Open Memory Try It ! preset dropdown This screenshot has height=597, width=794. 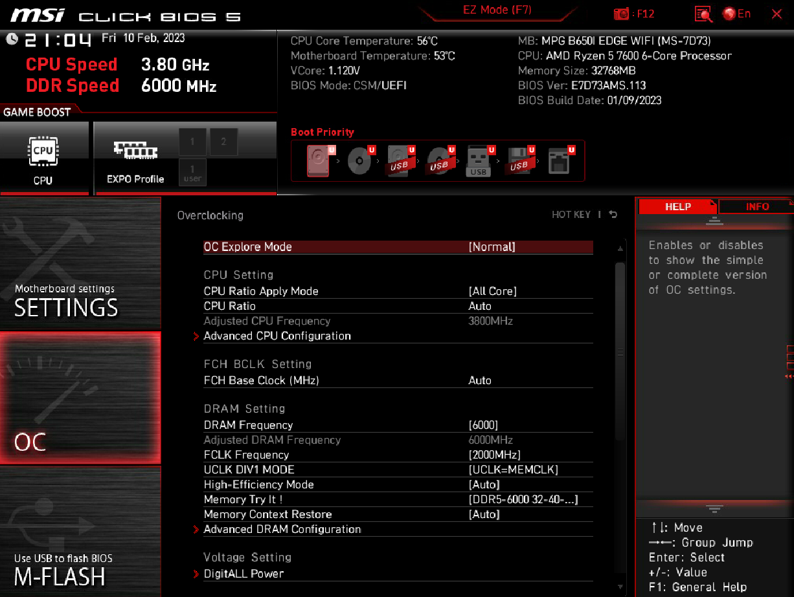tap(398, 499)
